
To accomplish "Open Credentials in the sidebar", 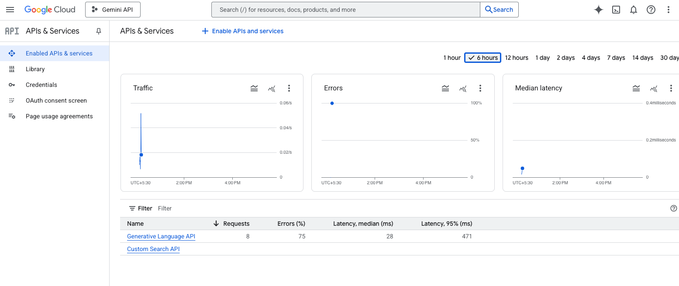I will (x=55, y=85).
